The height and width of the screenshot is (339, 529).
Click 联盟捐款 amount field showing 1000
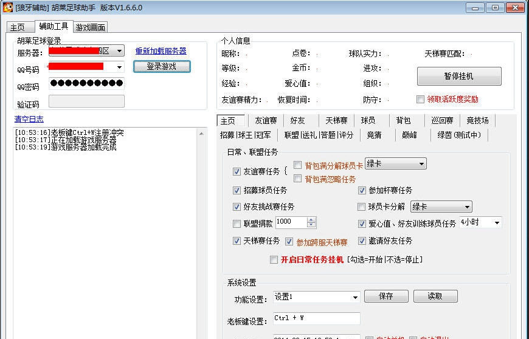coord(291,222)
